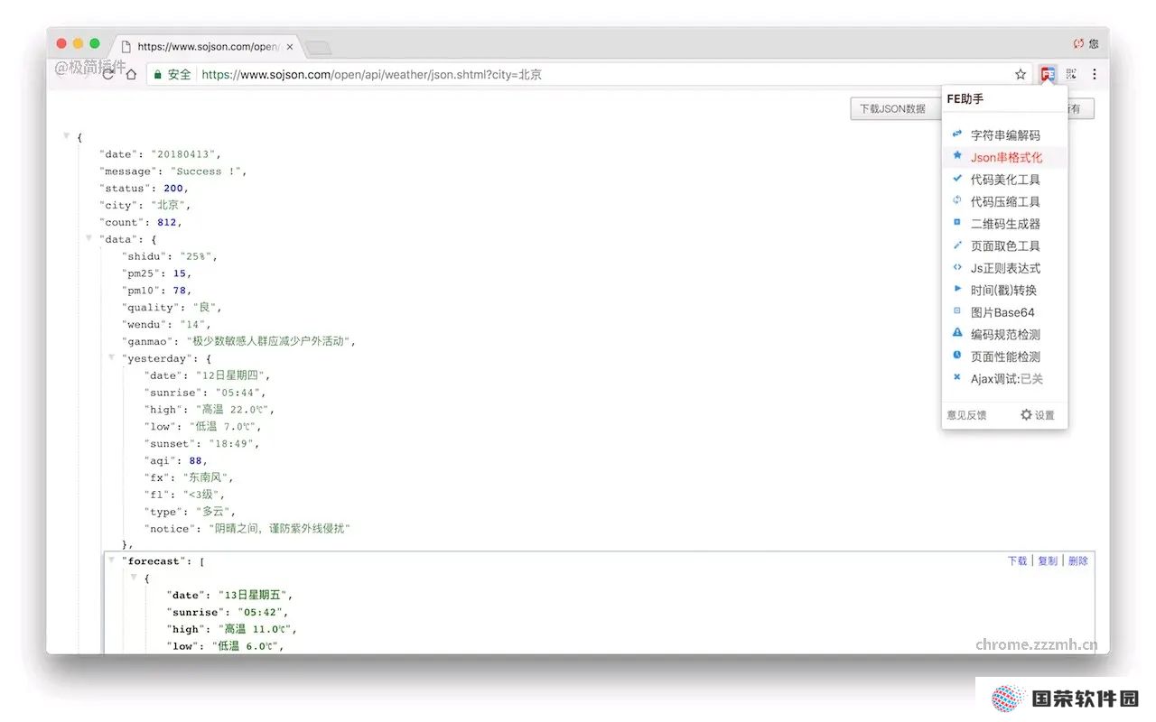Start the 二维码生成器 tool

pyautogui.click(x=1004, y=224)
